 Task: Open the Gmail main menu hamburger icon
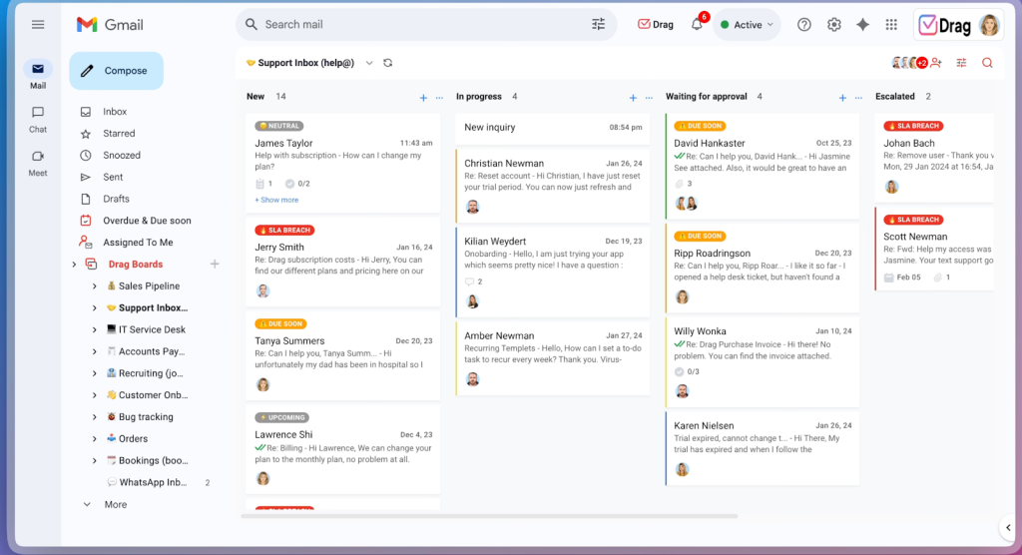(38, 25)
